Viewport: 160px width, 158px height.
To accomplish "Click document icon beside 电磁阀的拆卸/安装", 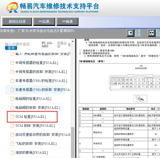I will pos(12,108).
